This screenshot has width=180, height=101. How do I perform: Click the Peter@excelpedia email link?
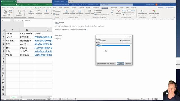43,37
